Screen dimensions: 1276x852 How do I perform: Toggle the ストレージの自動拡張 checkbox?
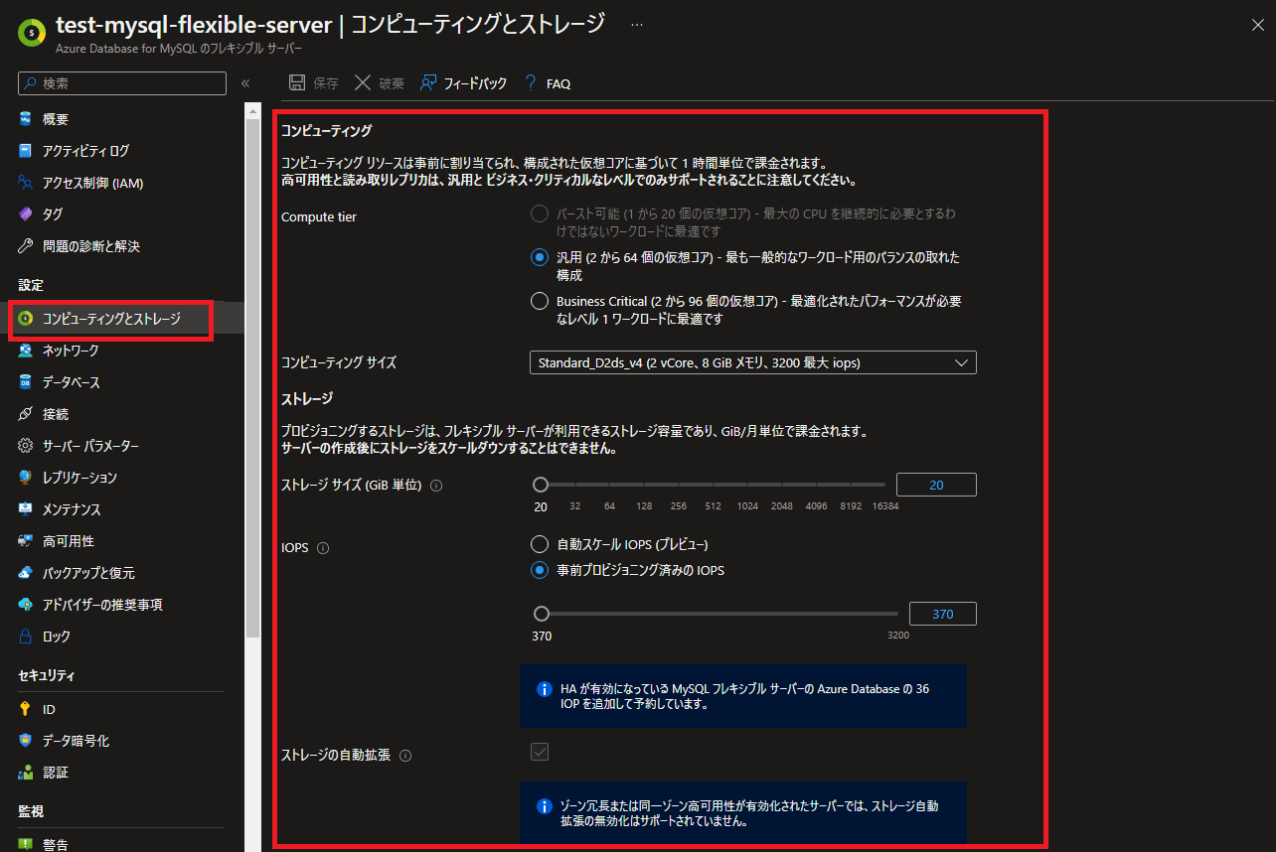540,752
